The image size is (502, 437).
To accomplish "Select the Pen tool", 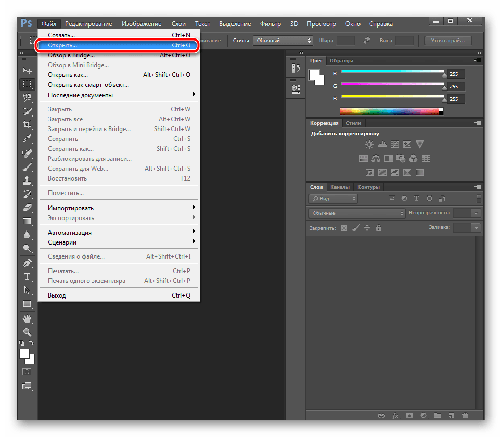I will click(x=27, y=263).
